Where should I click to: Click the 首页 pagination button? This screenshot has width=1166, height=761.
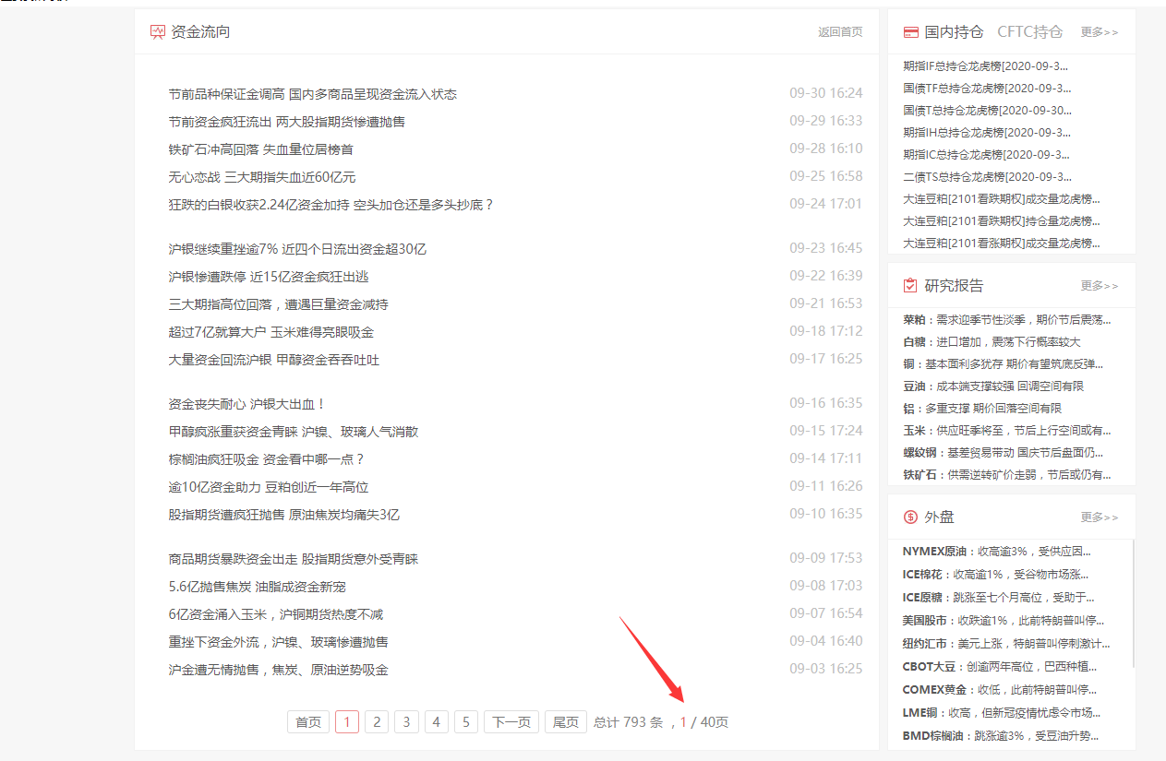point(308,722)
